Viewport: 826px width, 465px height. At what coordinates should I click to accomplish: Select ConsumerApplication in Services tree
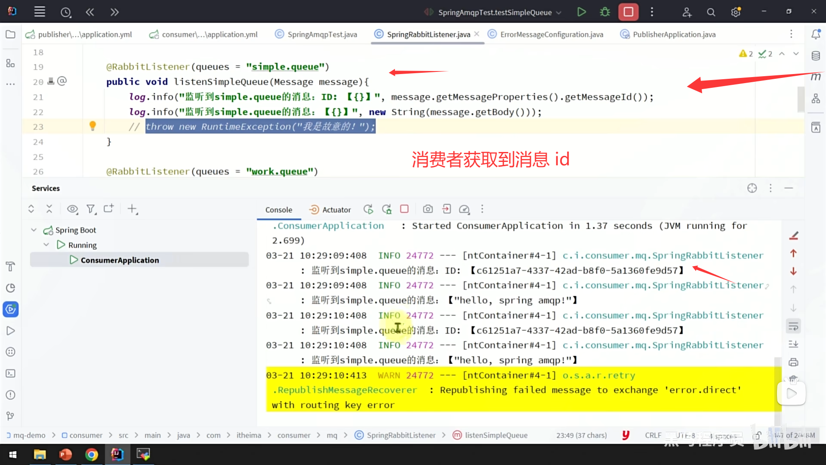120,260
